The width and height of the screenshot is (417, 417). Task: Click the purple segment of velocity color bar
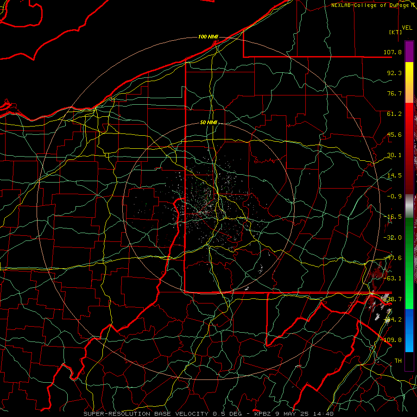[409, 51]
